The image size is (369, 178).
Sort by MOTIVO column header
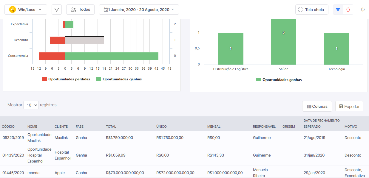click(351, 127)
